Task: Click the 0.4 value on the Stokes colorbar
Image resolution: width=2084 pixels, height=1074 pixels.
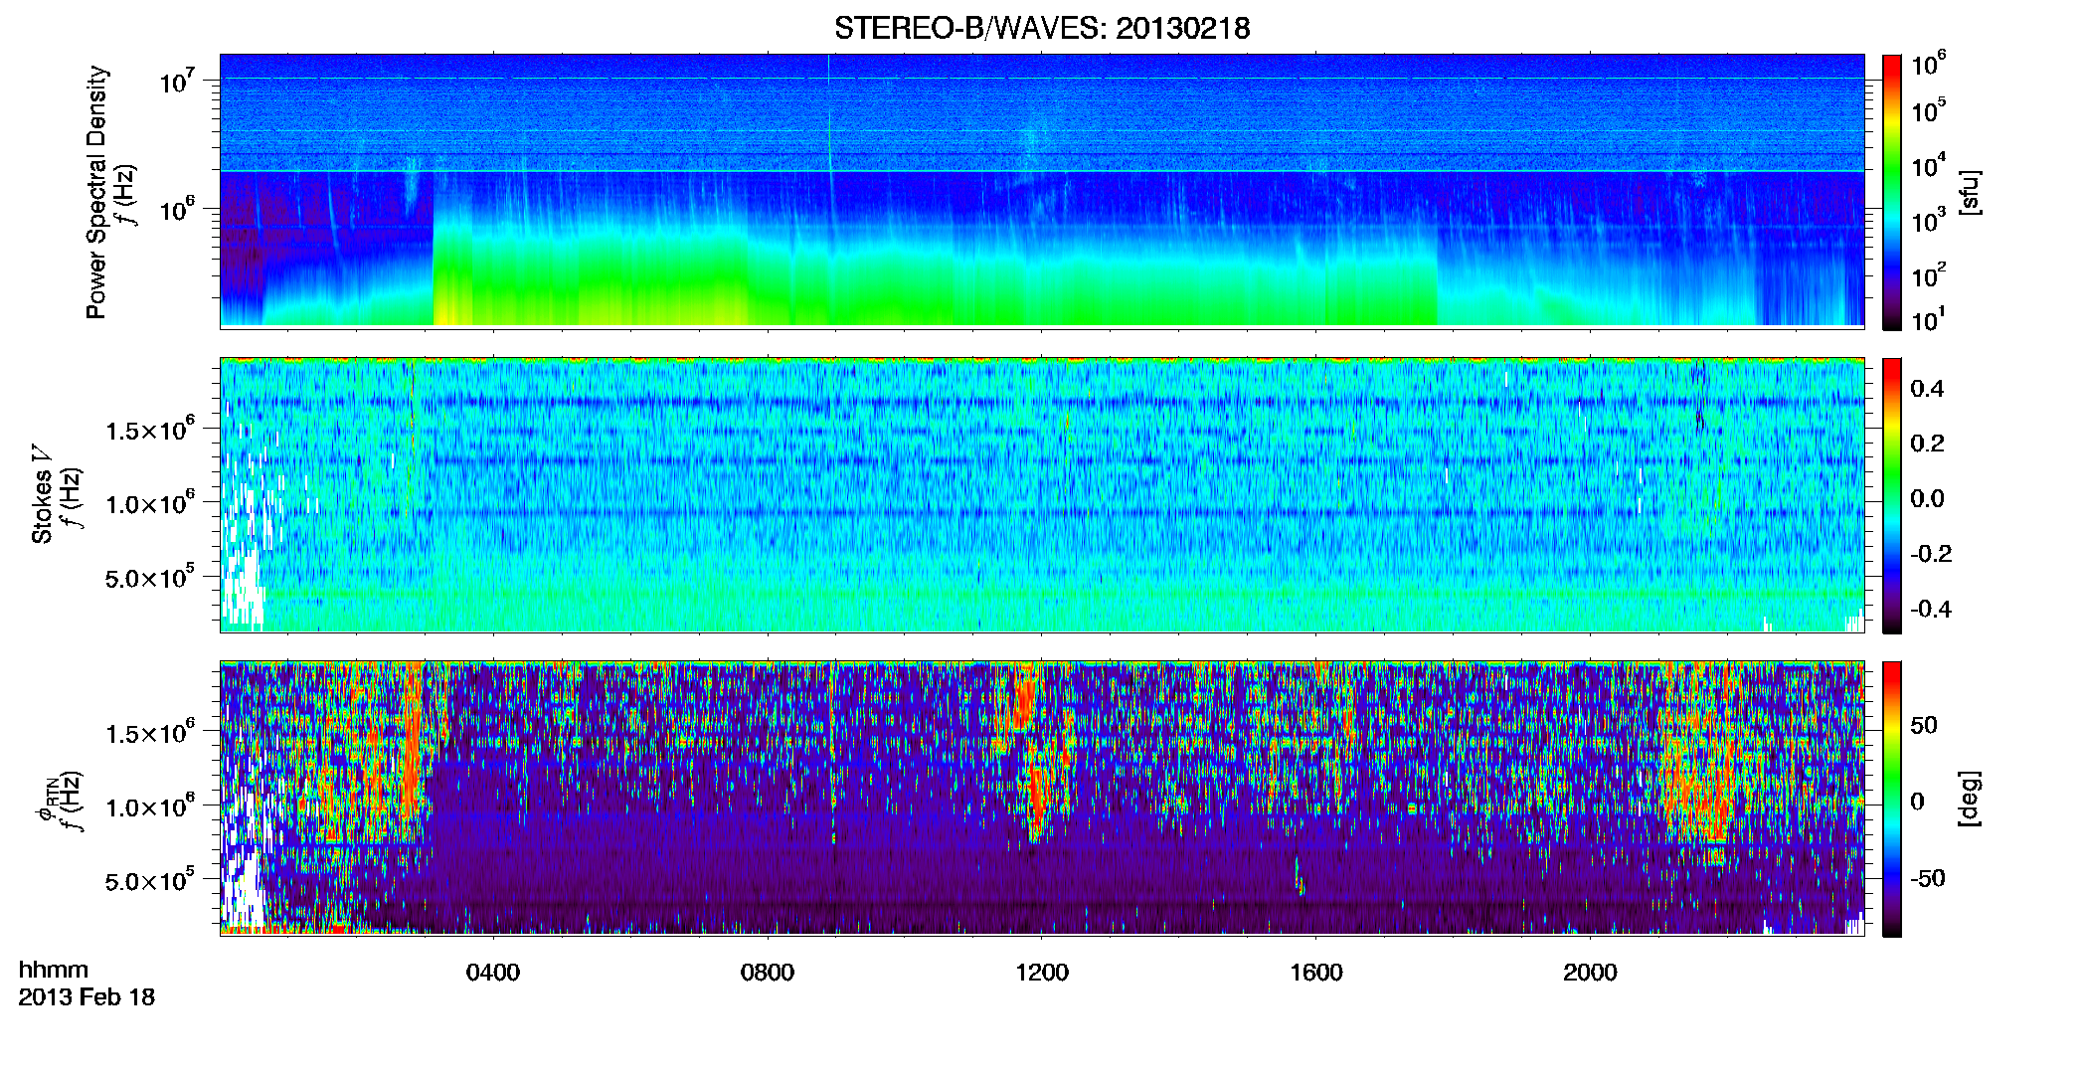Action: [x=1927, y=389]
